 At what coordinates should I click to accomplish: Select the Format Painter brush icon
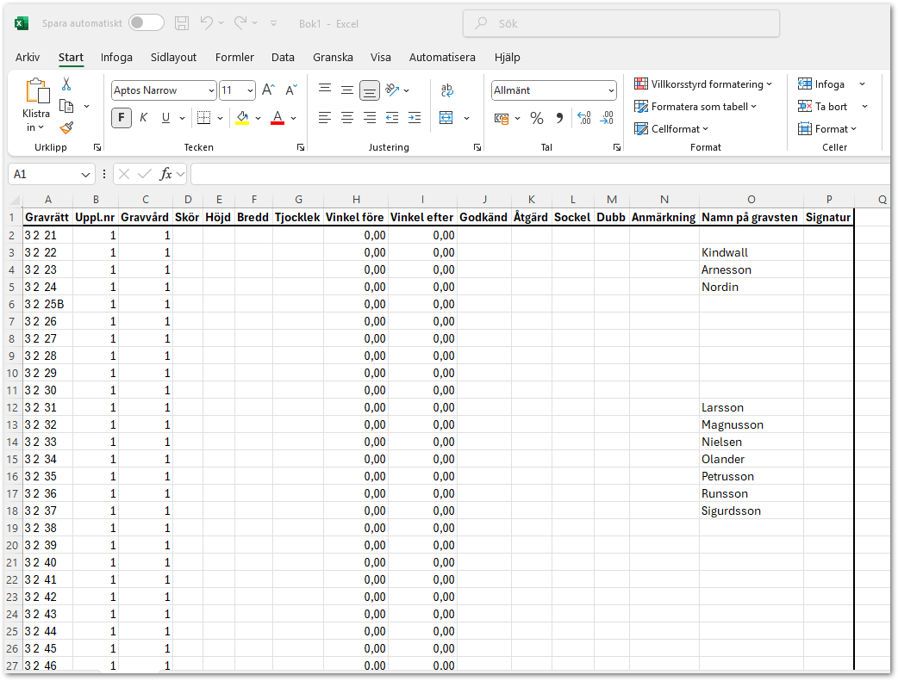click(x=67, y=127)
